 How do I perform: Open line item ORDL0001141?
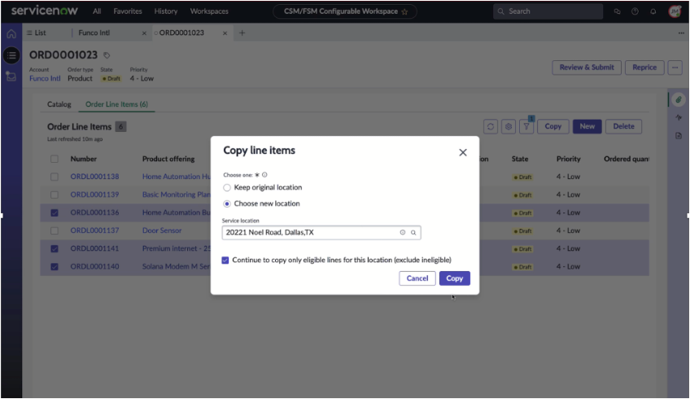click(x=94, y=248)
